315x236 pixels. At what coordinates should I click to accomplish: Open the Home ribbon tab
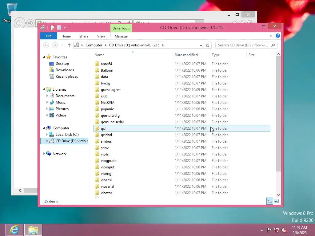pos(66,36)
